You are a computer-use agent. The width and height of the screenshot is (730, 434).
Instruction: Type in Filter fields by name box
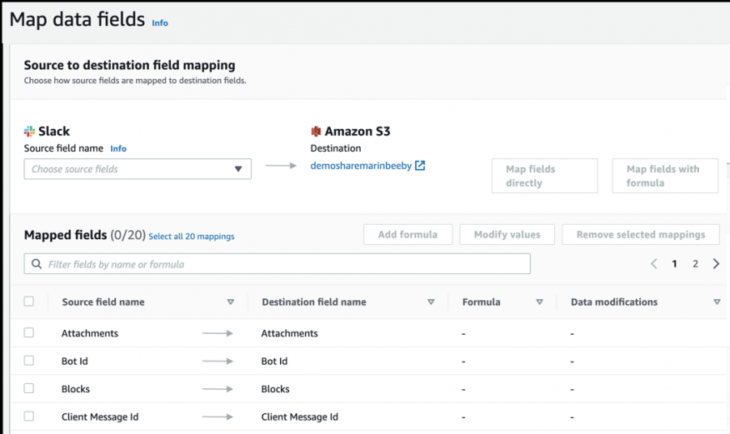[x=283, y=264]
